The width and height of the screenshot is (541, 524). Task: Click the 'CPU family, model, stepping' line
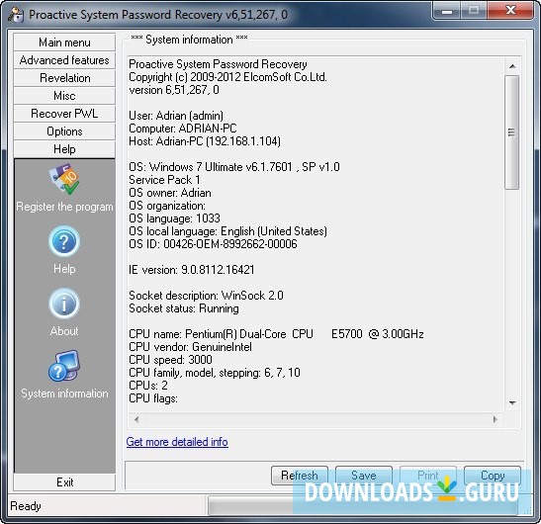pos(215,373)
